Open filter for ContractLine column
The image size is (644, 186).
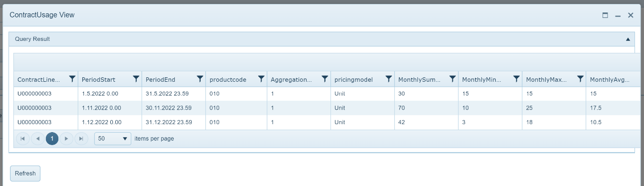point(72,79)
